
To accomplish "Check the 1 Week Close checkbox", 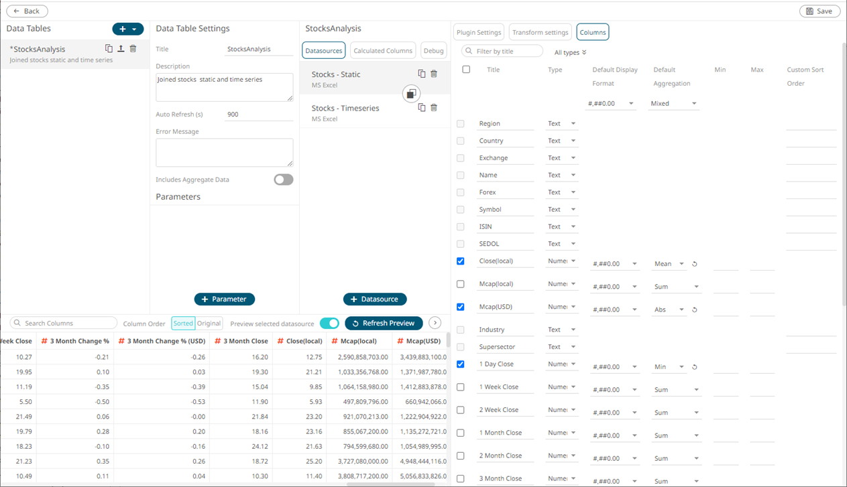I will pos(460,387).
